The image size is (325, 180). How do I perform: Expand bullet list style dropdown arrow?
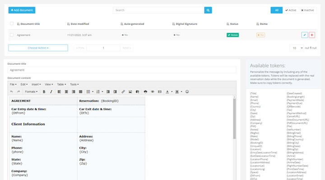coord(93,91)
